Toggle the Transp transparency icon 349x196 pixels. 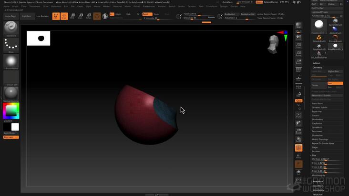coord(298,156)
